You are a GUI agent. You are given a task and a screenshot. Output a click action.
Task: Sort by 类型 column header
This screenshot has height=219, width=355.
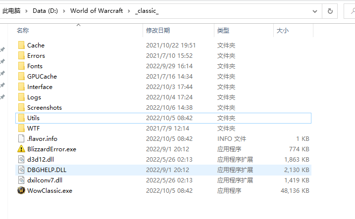coord(223,31)
